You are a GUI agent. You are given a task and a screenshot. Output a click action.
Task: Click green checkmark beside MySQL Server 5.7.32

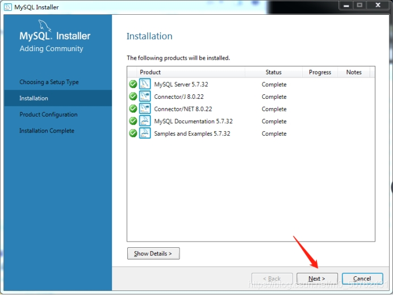click(133, 84)
